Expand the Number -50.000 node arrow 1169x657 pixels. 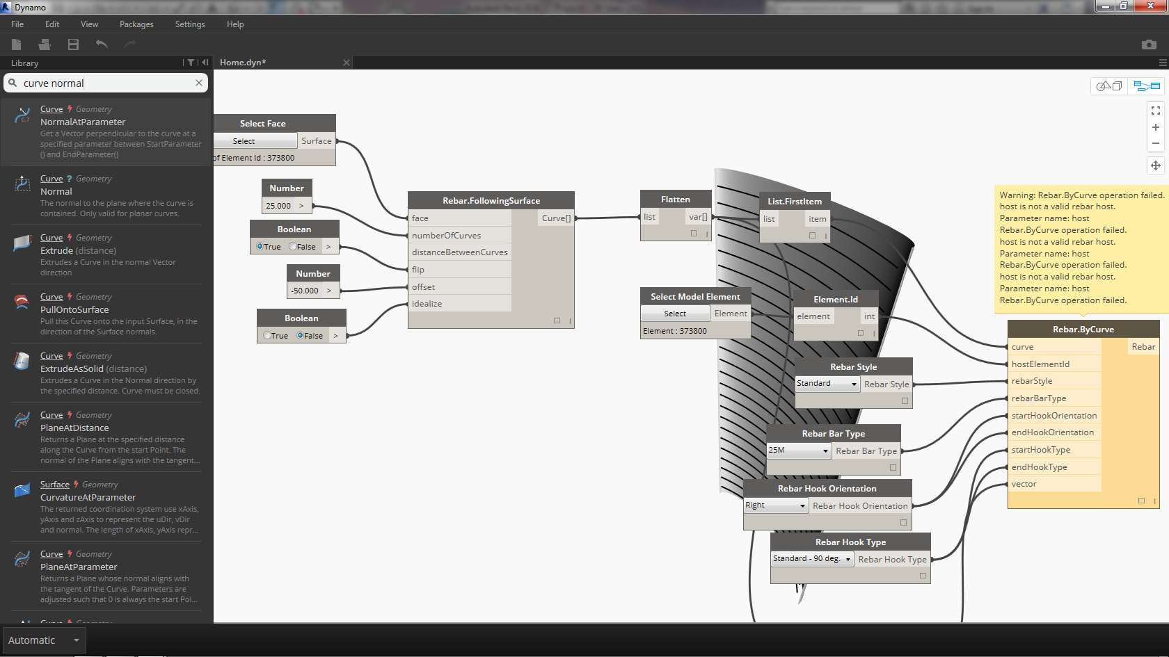click(x=329, y=291)
